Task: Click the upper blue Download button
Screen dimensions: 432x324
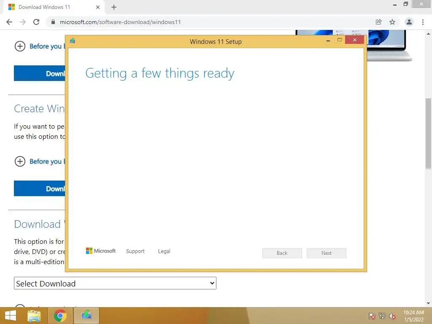Action: 40,73
